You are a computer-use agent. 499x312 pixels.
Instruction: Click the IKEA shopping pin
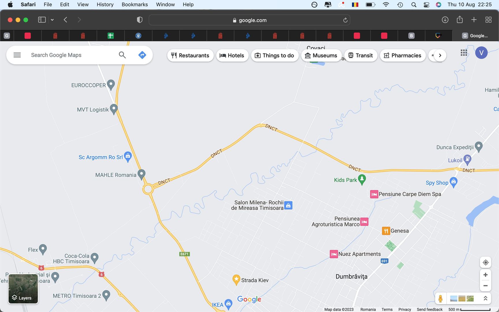[x=228, y=304]
